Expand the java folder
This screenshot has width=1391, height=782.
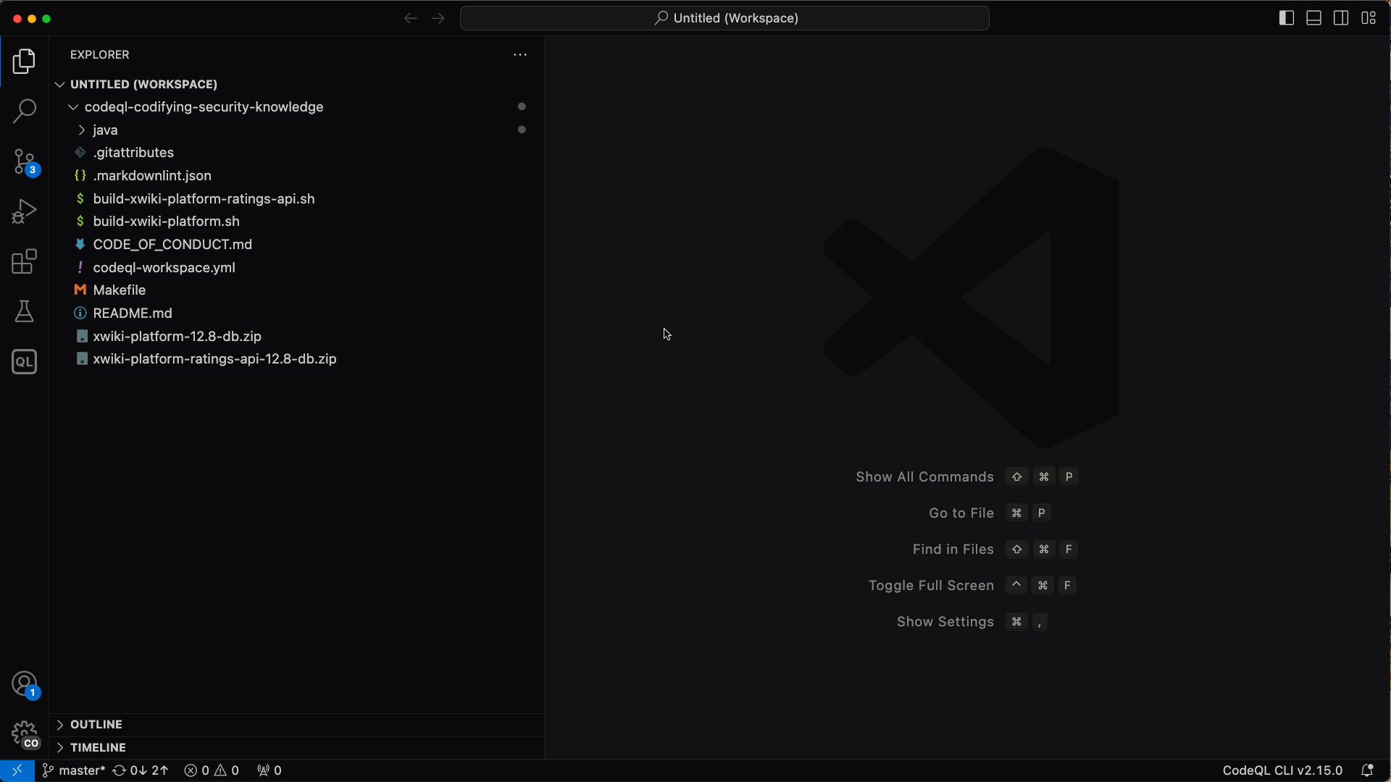pos(105,130)
